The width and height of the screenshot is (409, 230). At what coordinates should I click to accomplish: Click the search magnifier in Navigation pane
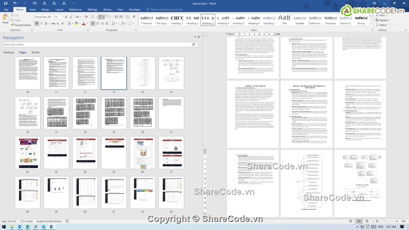[194, 44]
